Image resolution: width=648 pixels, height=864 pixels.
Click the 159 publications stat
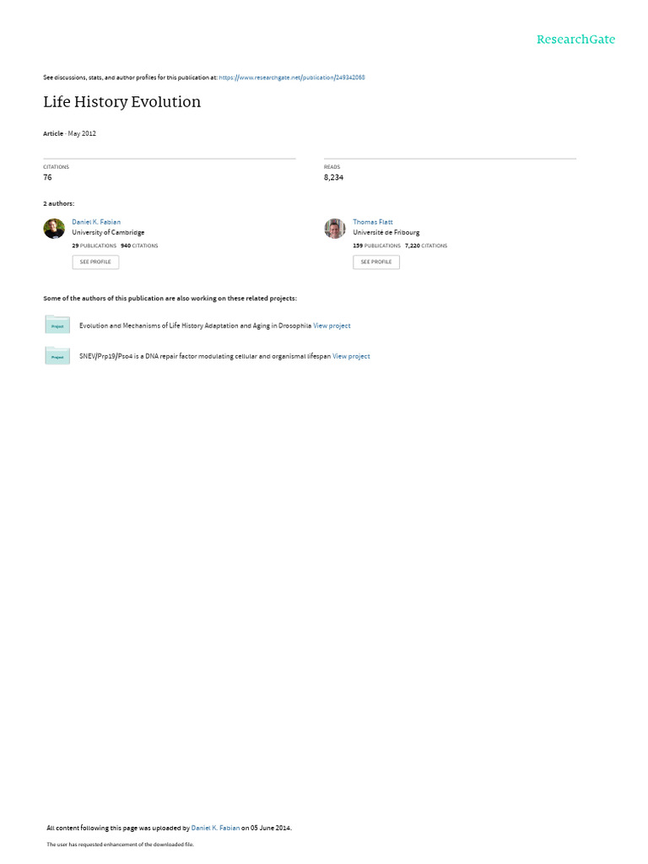tap(376, 246)
